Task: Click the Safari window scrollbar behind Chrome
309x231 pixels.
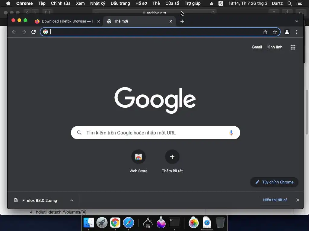Action: tap(307, 112)
